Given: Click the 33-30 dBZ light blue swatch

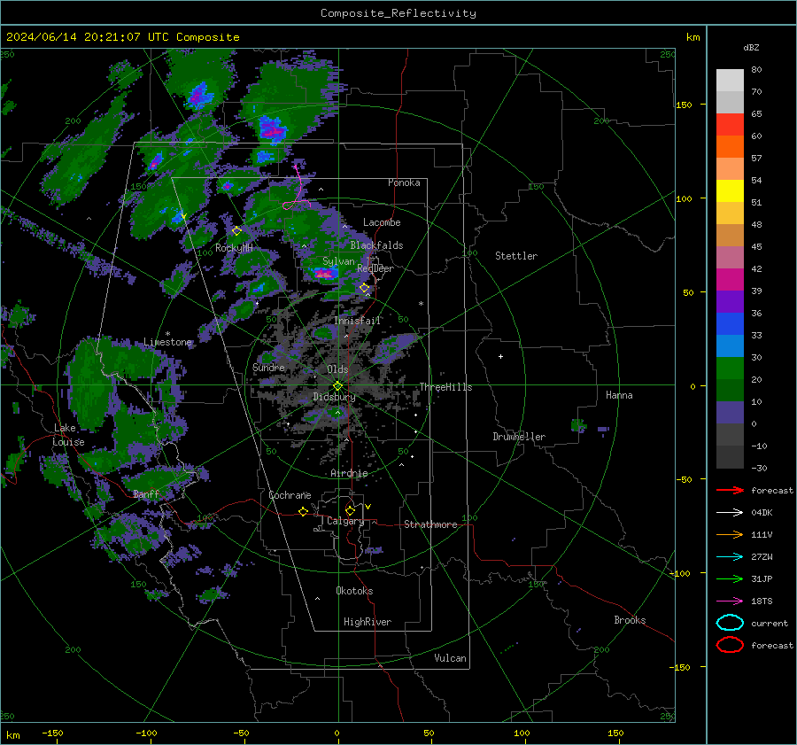Looking at the screenshot, I should coord(730,346).
